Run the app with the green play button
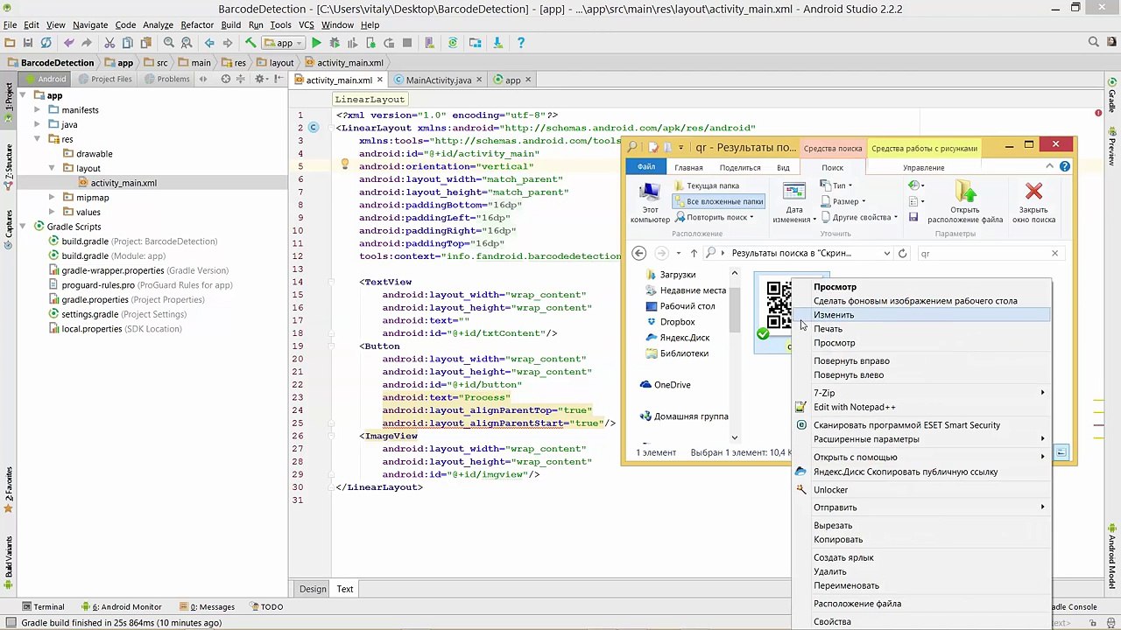Viewport: 1121px width, 630px height. point(316,43)
